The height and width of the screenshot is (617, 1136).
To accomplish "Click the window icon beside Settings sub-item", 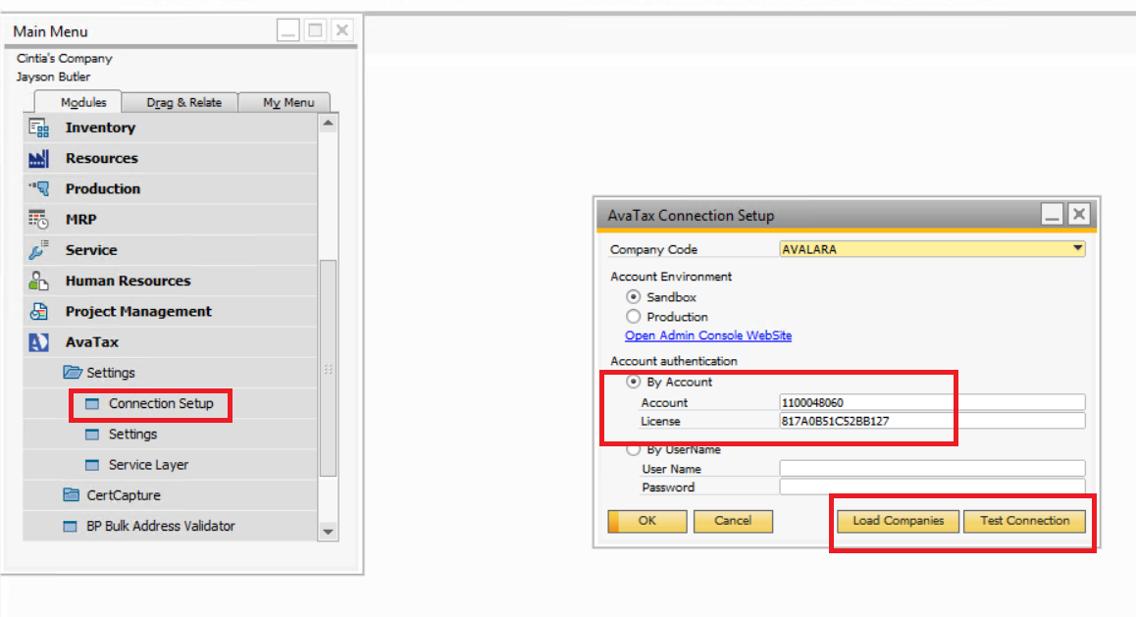I will tap(92, 435).
